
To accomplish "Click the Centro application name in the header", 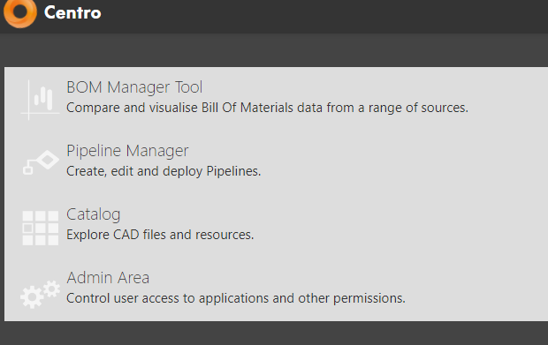I will [72, 13].
